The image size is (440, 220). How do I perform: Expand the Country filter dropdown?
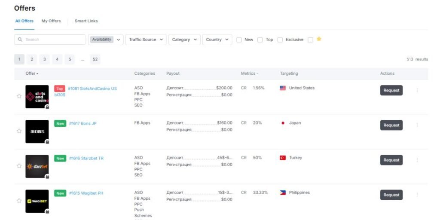click(x=217, y=40)
